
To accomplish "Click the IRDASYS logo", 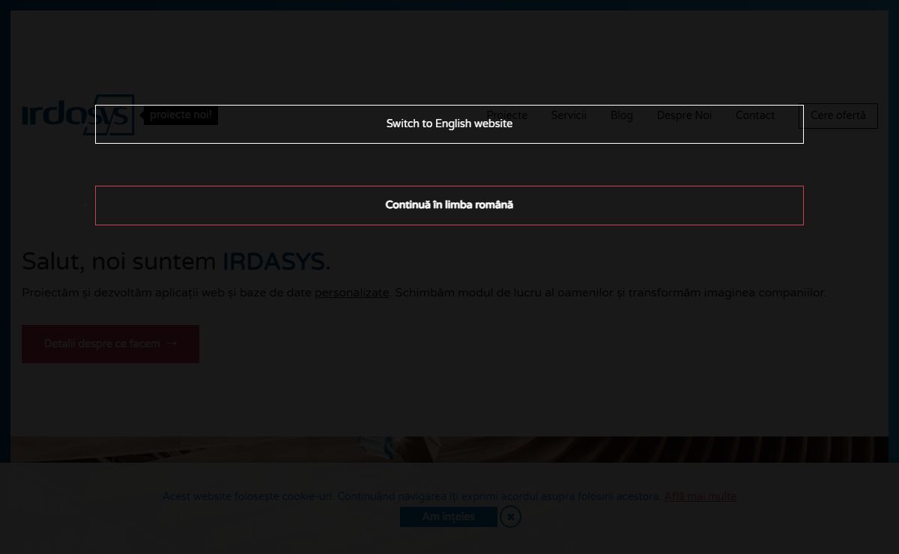I will (78, 115).
